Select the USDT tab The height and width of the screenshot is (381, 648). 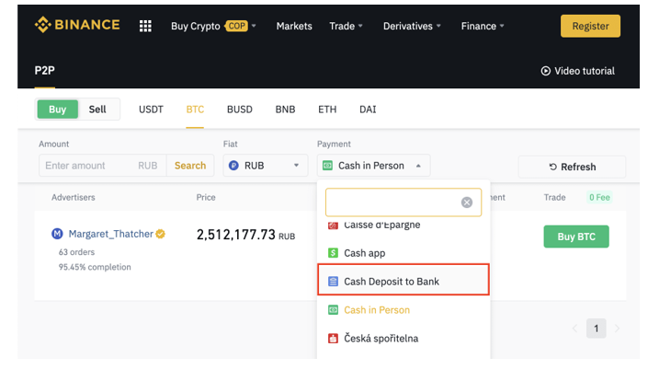point(151,110)
